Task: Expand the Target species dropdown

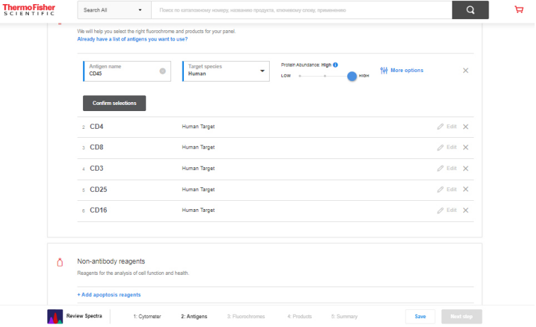Action: [262, 71]
